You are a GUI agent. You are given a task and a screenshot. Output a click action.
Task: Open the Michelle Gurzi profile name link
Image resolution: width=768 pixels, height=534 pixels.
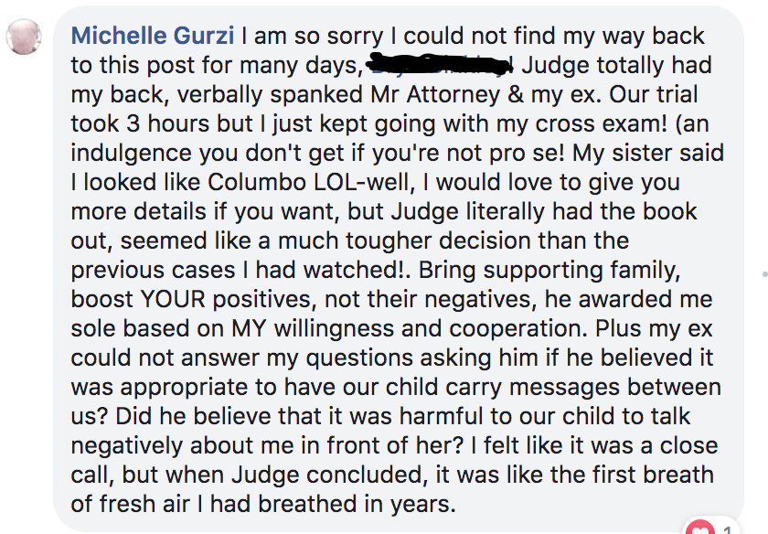(x=153, y=36)
